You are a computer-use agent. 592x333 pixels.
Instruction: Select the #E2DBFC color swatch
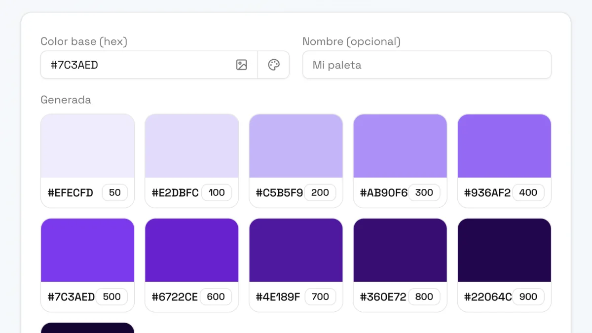(192, 146)
